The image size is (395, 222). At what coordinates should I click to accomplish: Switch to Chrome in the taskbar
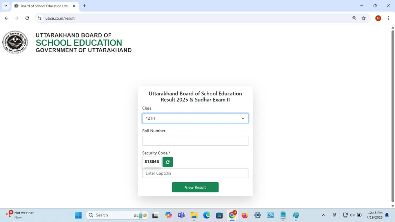pos(232,215)
